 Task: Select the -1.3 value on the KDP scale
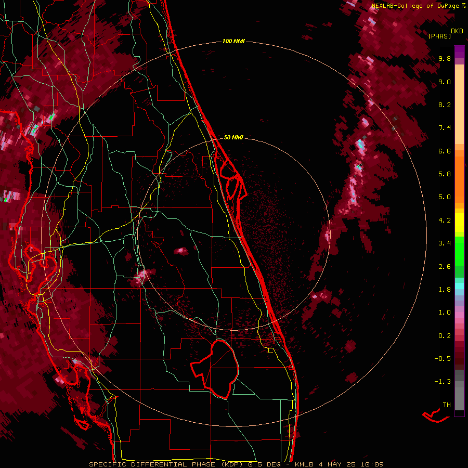(x=443, y=382)
